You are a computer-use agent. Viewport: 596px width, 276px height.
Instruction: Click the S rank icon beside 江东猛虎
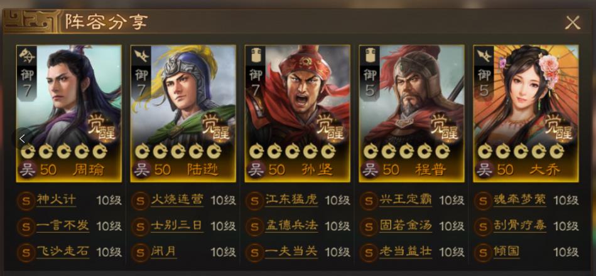pos(255,201)
